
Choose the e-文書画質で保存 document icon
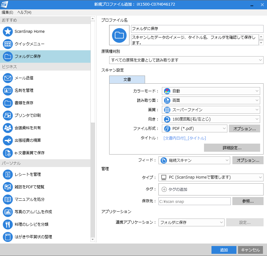8,153
